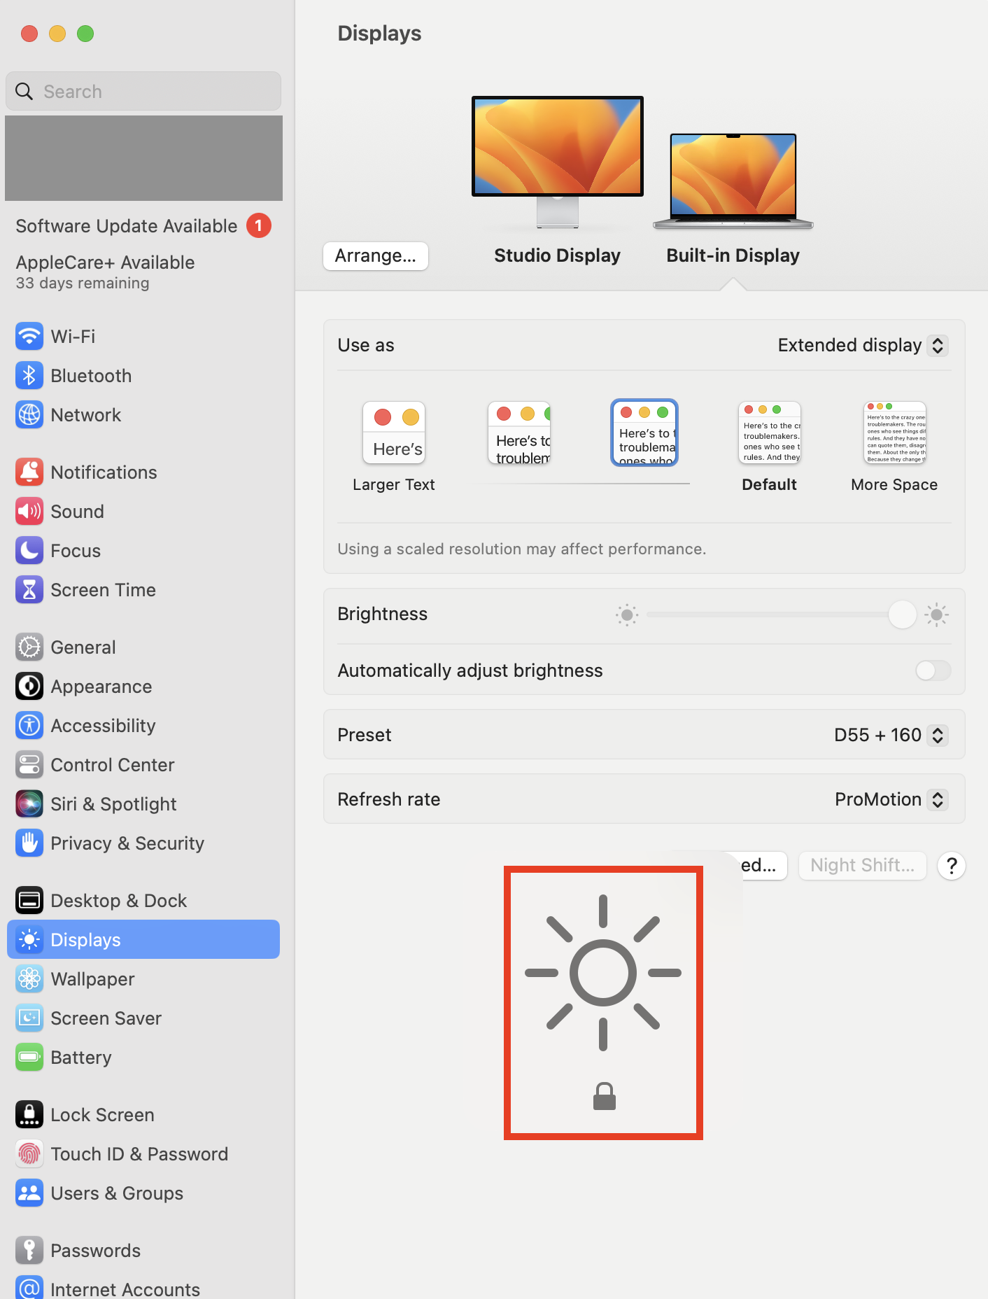
Task: Click the Bluetooth icon in sidebar
Action: (29, 376)
